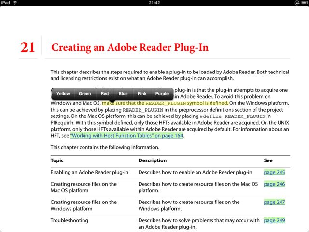Choose Red highlight color
Viewport: 309px width, 232px height.
pyautogui.click(x=105, y=94)
